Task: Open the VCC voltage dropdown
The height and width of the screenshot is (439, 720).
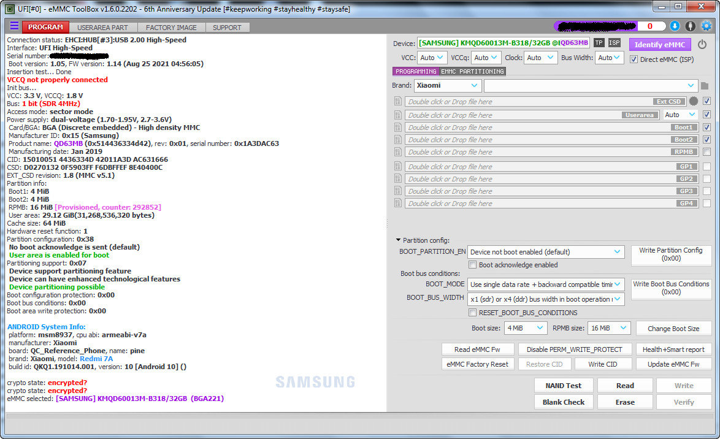Action: coord(432,58)
